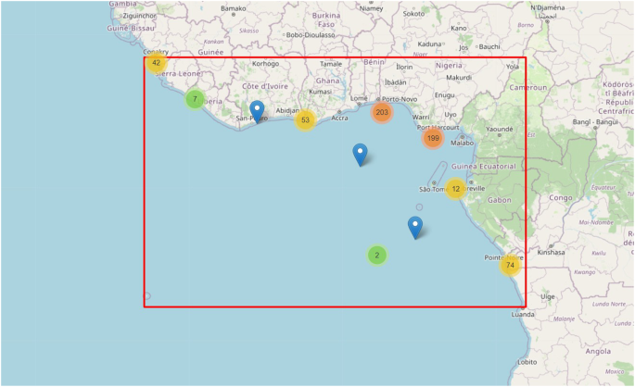The height and width of the screenshot is (387, 635).
Task: Click the Angola country label
Action: (x=598, y=352)
